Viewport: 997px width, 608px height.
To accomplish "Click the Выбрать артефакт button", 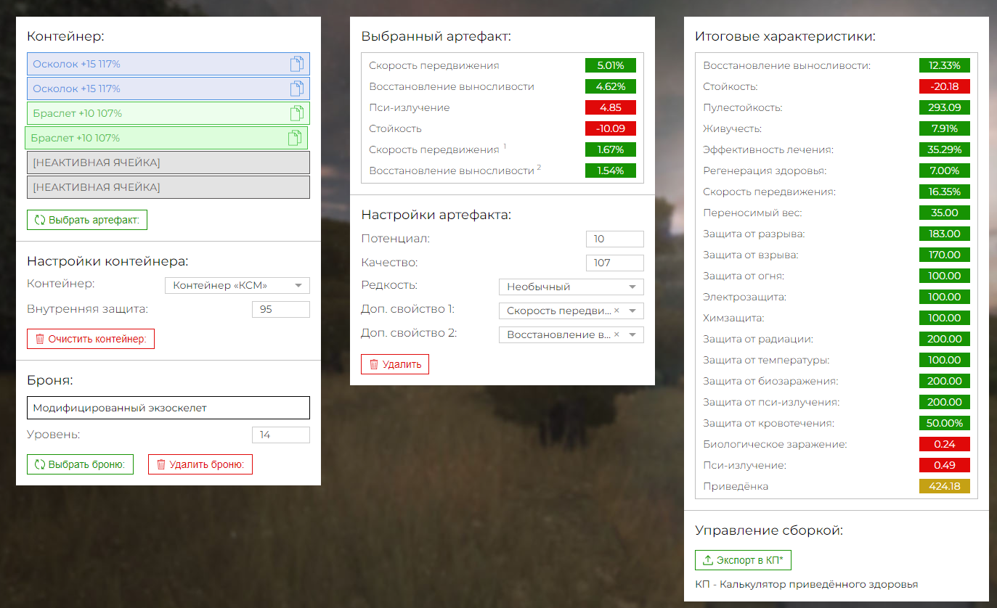I will [x=87, y=220].
